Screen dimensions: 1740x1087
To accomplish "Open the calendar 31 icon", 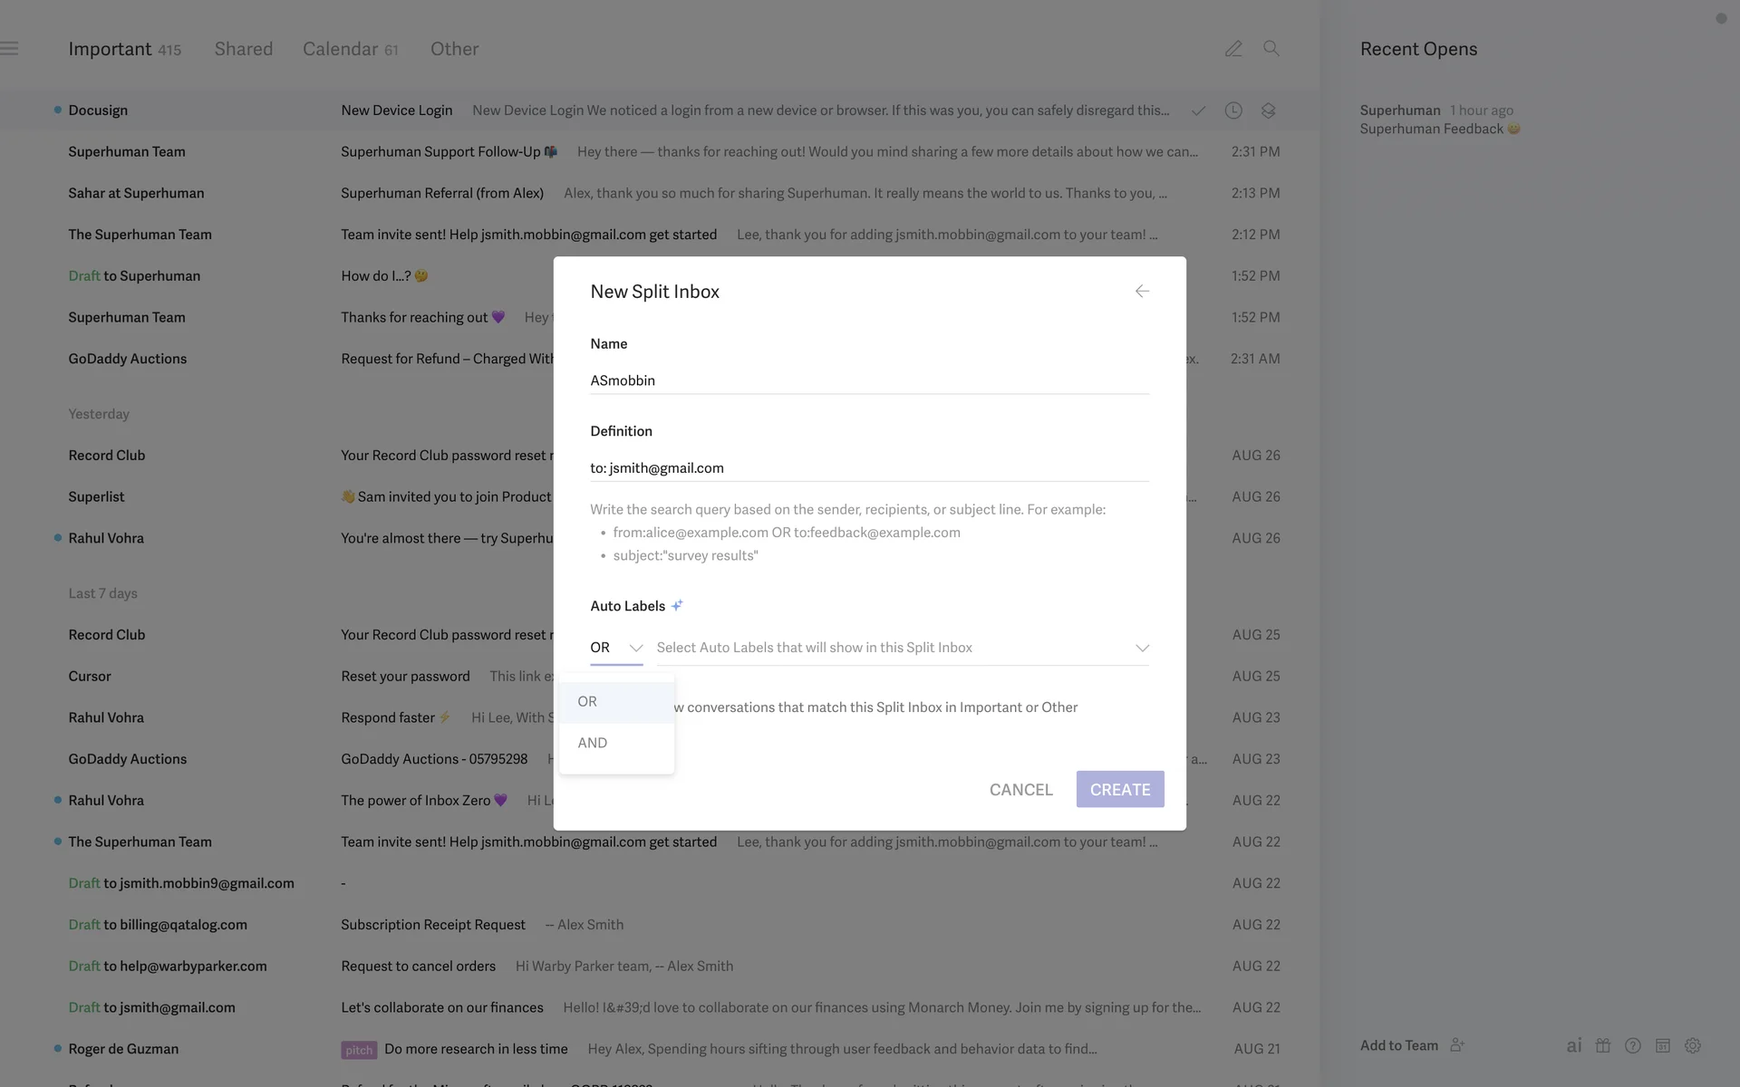I will (x=1663, y=1045).
